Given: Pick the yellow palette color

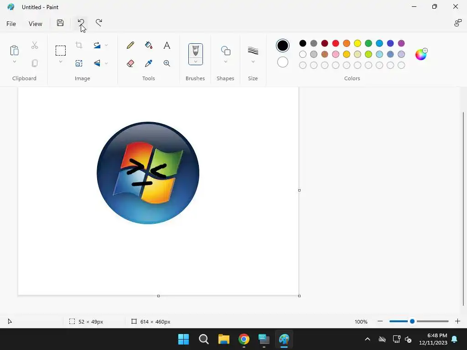Looking at the screenshot, I should coord(358,43).
